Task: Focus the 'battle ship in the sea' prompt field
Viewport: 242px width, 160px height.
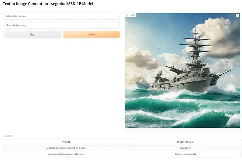Action: pos(62,16)
